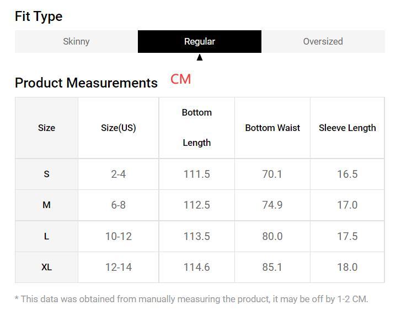Select the Regular fit type tab

tap(199, 41)
